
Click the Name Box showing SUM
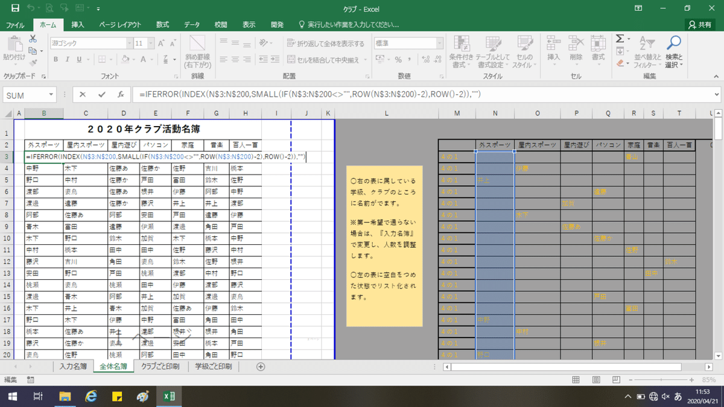point(25,95)
